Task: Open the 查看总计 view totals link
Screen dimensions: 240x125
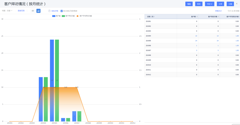Action: [218, 11]
